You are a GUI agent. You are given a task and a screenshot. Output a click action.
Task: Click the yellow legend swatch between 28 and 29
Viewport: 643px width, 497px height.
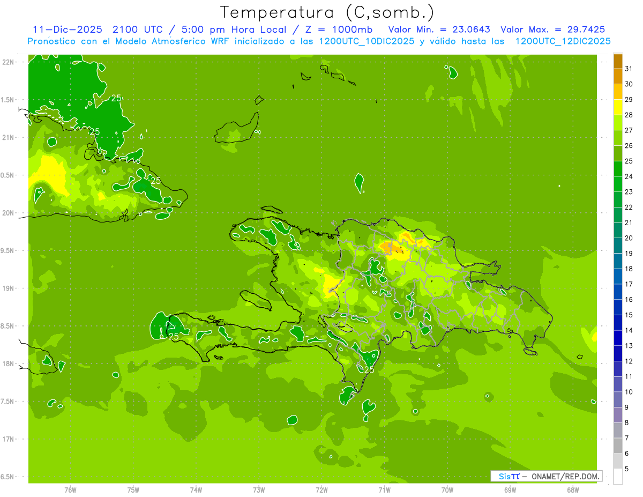(x=618, y=107)
